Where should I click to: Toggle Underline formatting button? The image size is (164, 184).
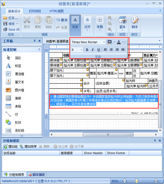point(98,50)
